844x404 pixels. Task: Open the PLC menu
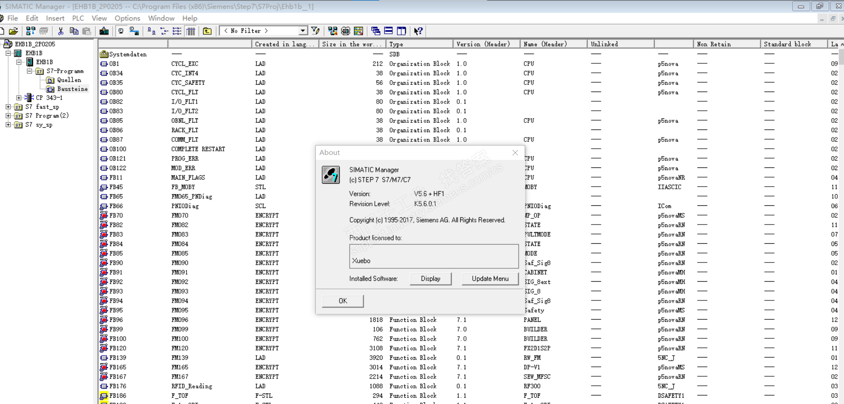tap(78, 18)
